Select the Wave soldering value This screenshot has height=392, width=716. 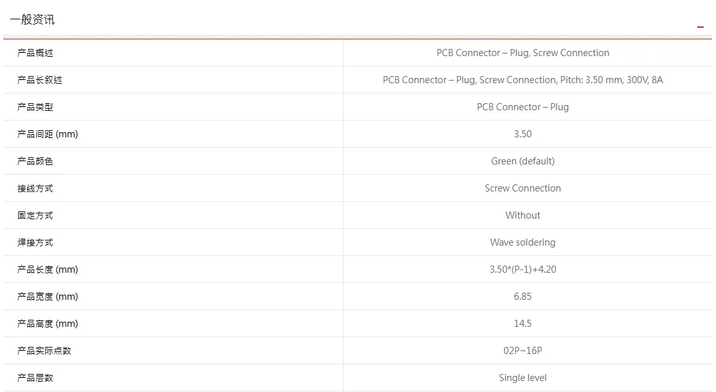coord(522,242)
